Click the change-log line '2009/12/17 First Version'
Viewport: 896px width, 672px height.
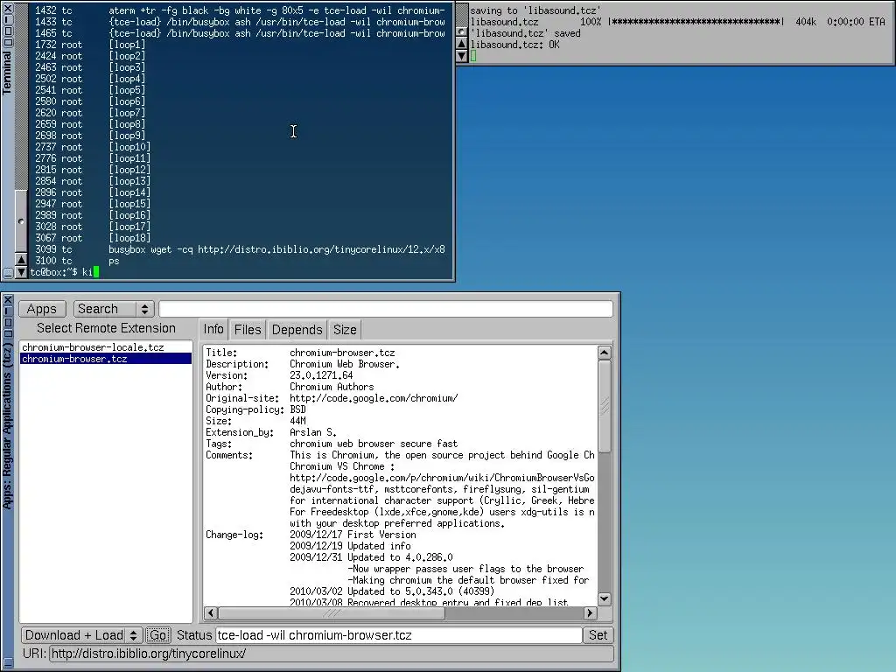(x=353, y=535)
